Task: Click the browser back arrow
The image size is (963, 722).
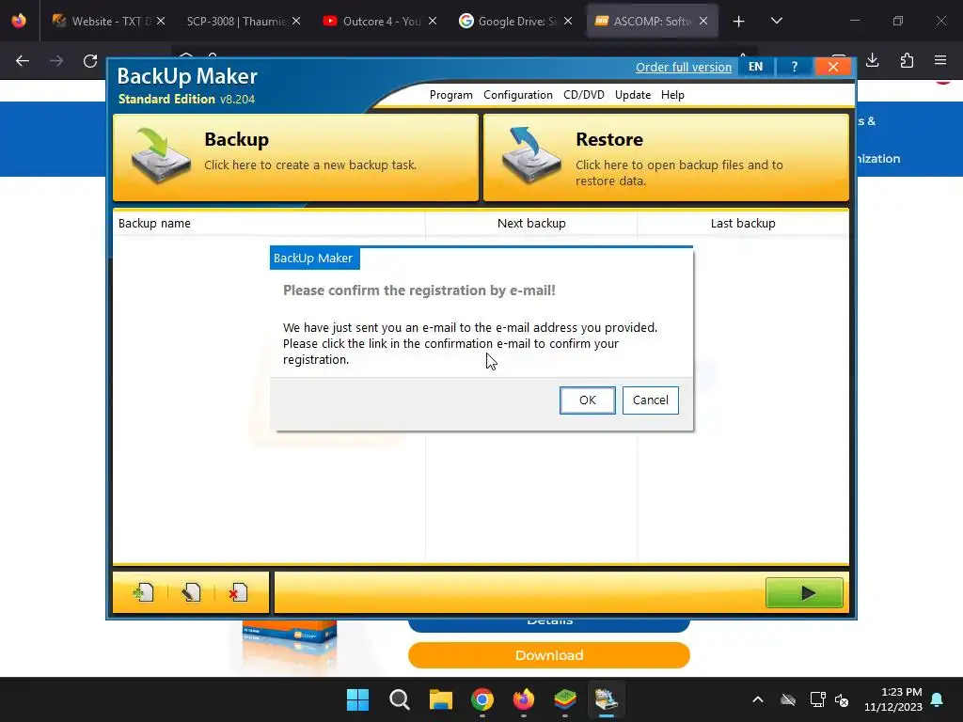Action: 23,61
